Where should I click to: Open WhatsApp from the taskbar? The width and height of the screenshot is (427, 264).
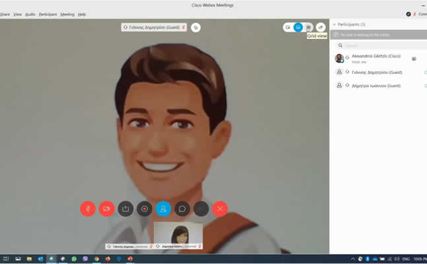(x=74, y=259)
